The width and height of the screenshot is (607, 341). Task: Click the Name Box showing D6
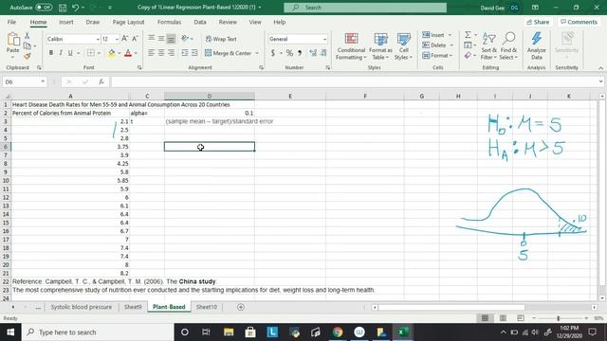24,82
